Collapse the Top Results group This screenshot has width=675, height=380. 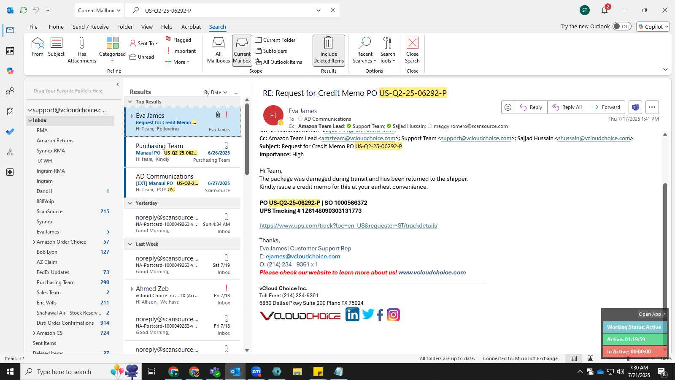[x=130, y=102]
